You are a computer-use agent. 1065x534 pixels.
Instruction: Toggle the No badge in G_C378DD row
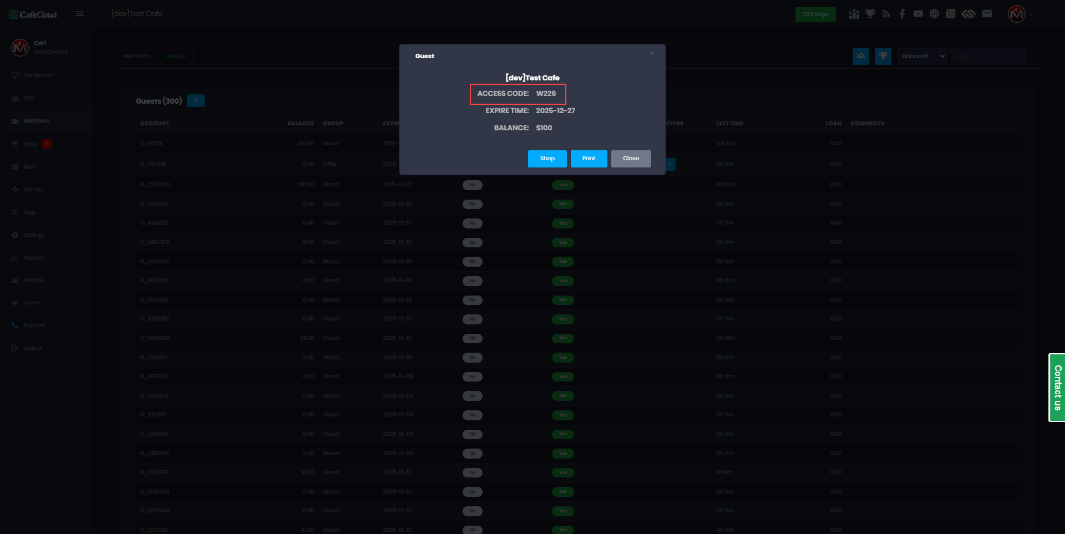tap(473, 185)
